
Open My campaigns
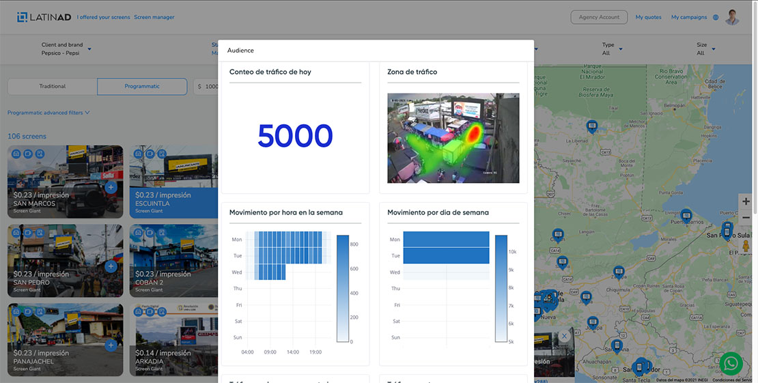click(689, 18)
